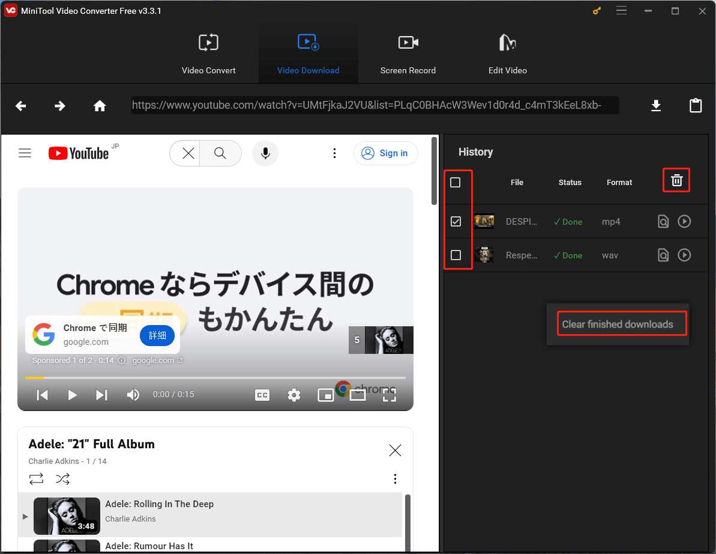Close the Adele 21 playlist panel

395,450
